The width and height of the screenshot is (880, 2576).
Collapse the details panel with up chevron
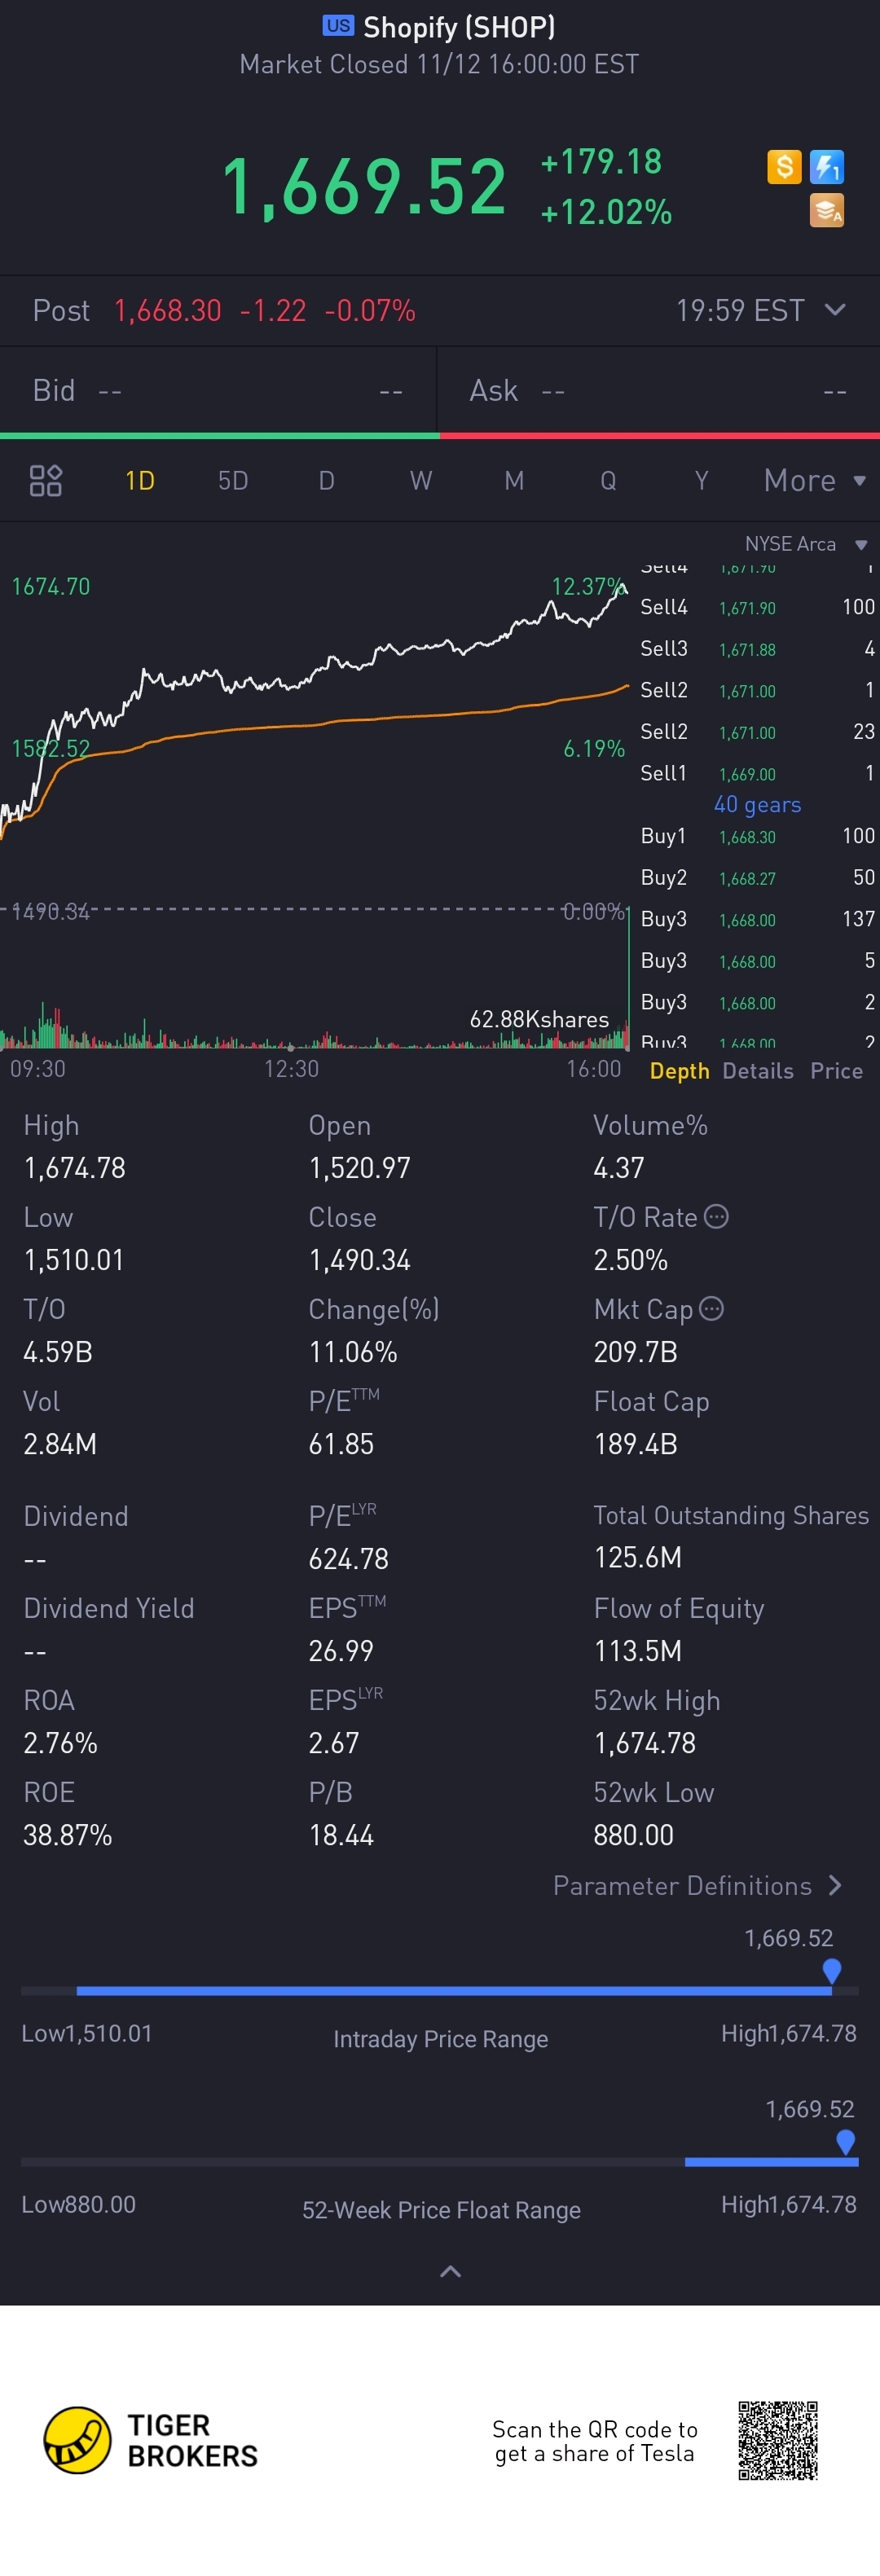point(450,2272)
